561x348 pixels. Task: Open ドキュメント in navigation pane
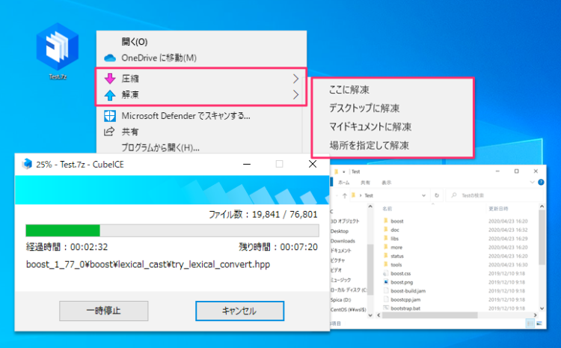tap(340, 251)
